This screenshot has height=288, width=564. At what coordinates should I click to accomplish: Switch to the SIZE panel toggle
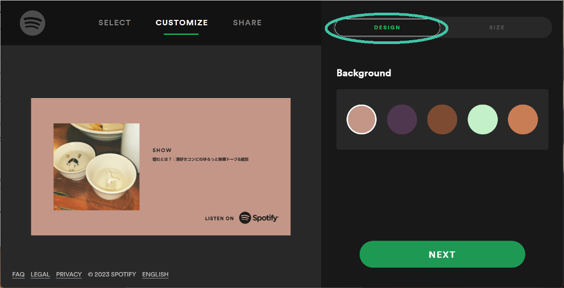pyautogui.click(x=497, y=28)
